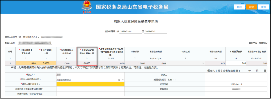Clear the 居民身份证 selection with the X

coord(119,80)
